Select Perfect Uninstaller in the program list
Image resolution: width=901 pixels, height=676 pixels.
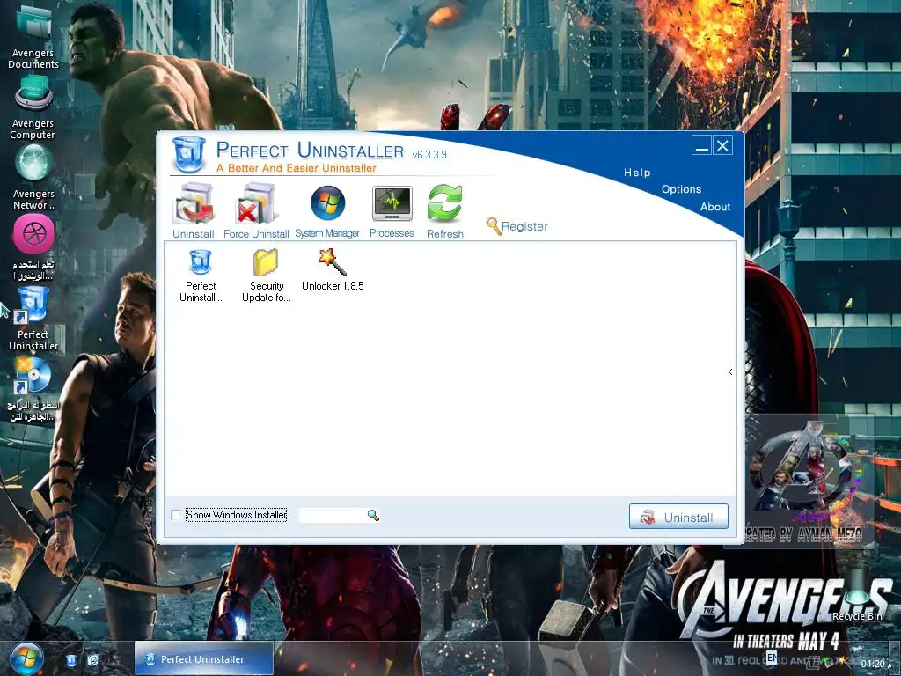(201, 276)
